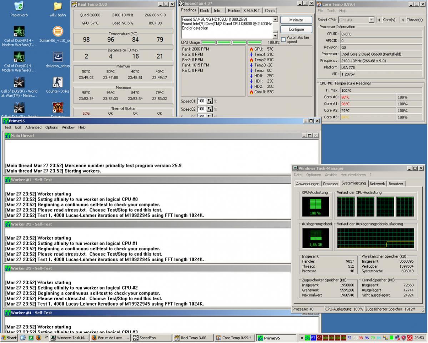
Task: Click the Fan1: 2606 RPM reading
Action: [x=196, y=49]
